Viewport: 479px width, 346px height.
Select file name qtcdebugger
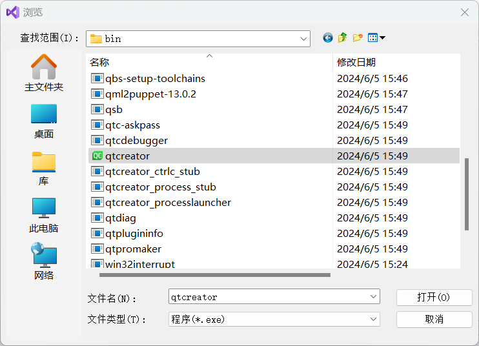click(136, 141)
